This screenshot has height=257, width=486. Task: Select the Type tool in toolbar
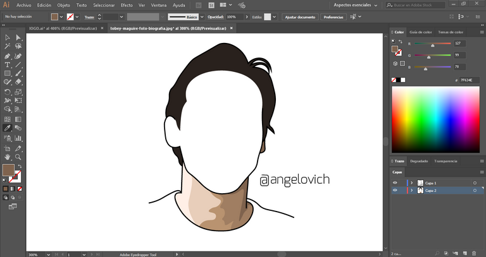coord(8,64)
